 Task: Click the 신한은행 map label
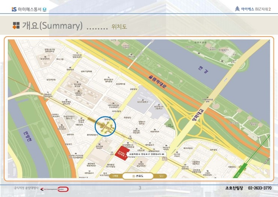[141, 150]
